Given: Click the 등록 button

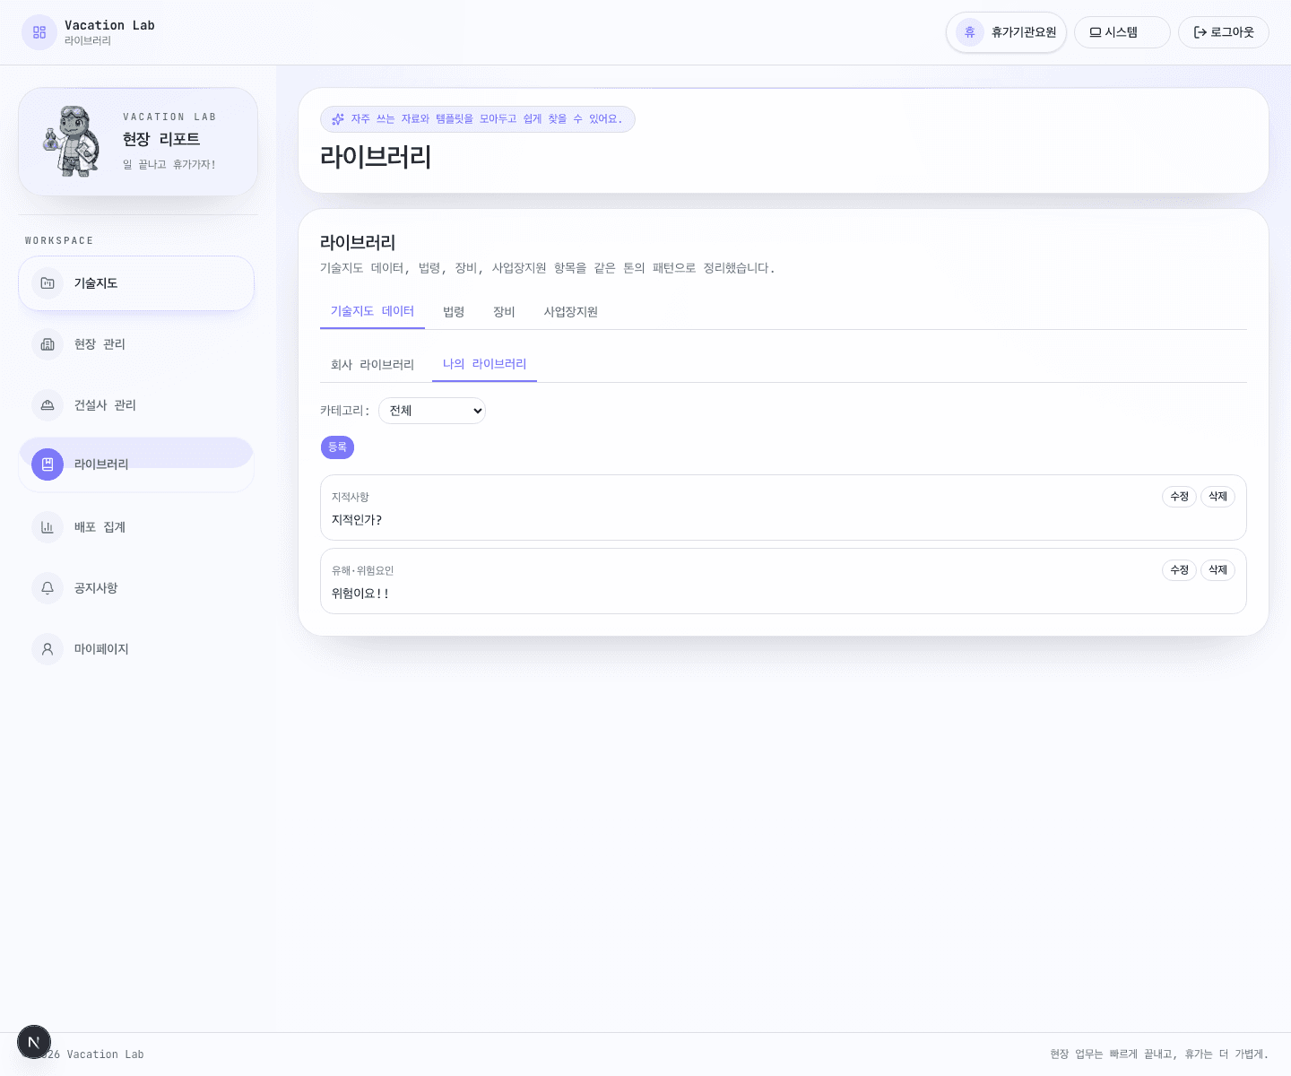Looking at the screenshot, I should [x=337, y=447].
